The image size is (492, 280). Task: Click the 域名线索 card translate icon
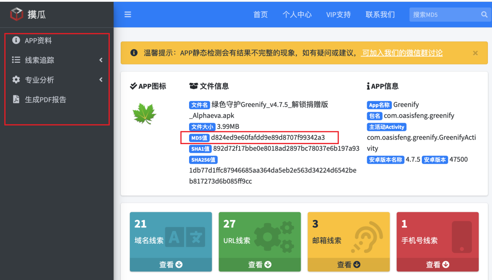coord(185,237)
